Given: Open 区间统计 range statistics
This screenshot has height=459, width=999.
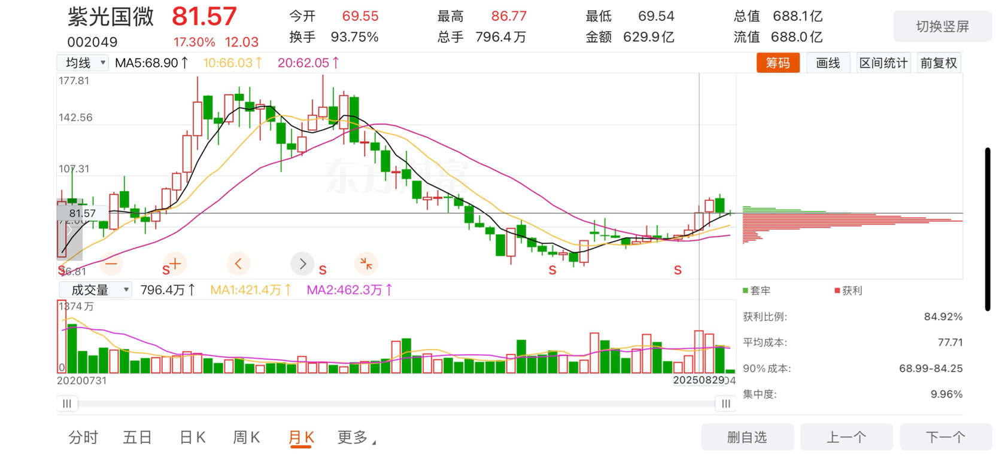Looking at the screenshot, I should (883, 63).
